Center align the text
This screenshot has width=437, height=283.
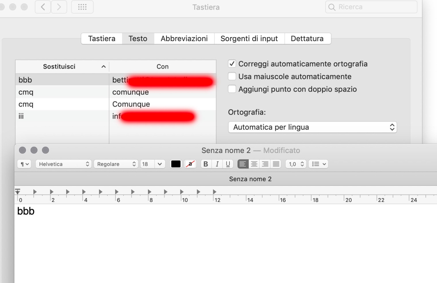(x=254, y=164)
